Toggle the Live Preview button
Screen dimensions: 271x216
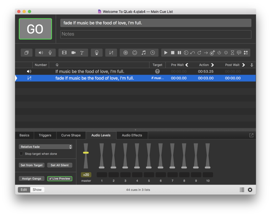[60, 179]
